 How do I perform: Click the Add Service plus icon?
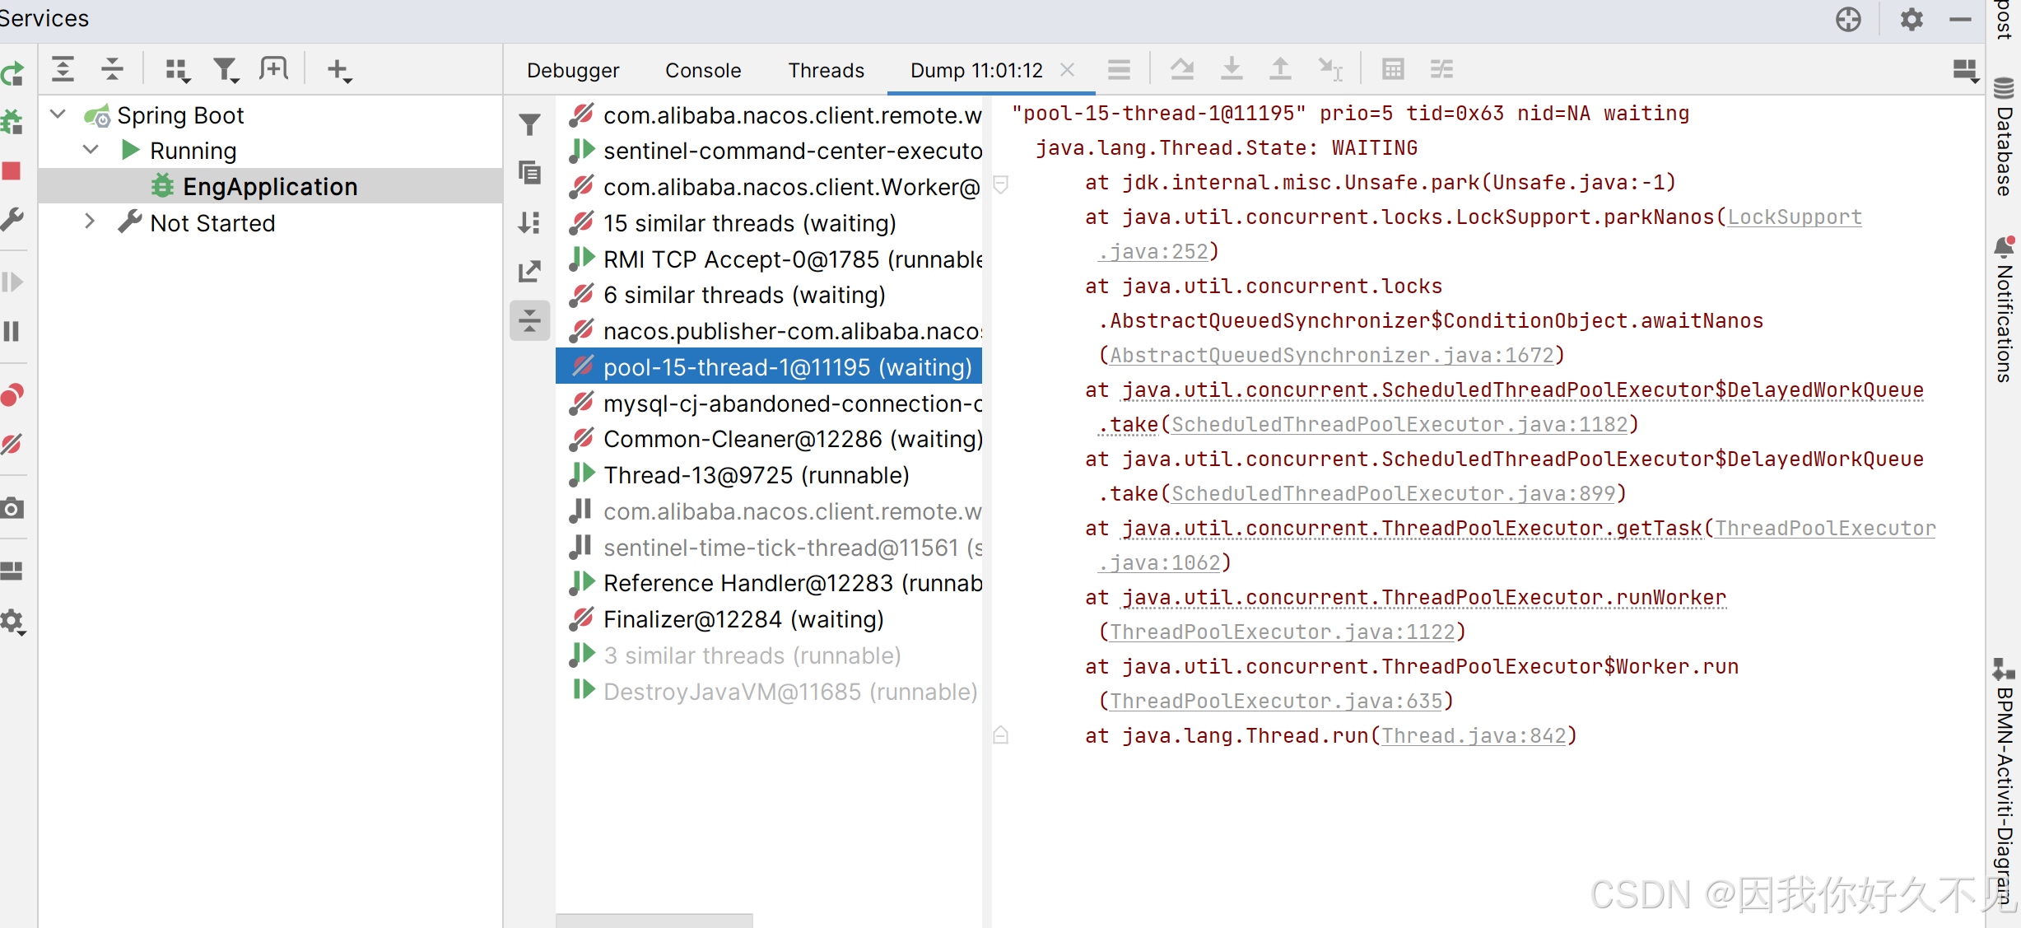338,70
